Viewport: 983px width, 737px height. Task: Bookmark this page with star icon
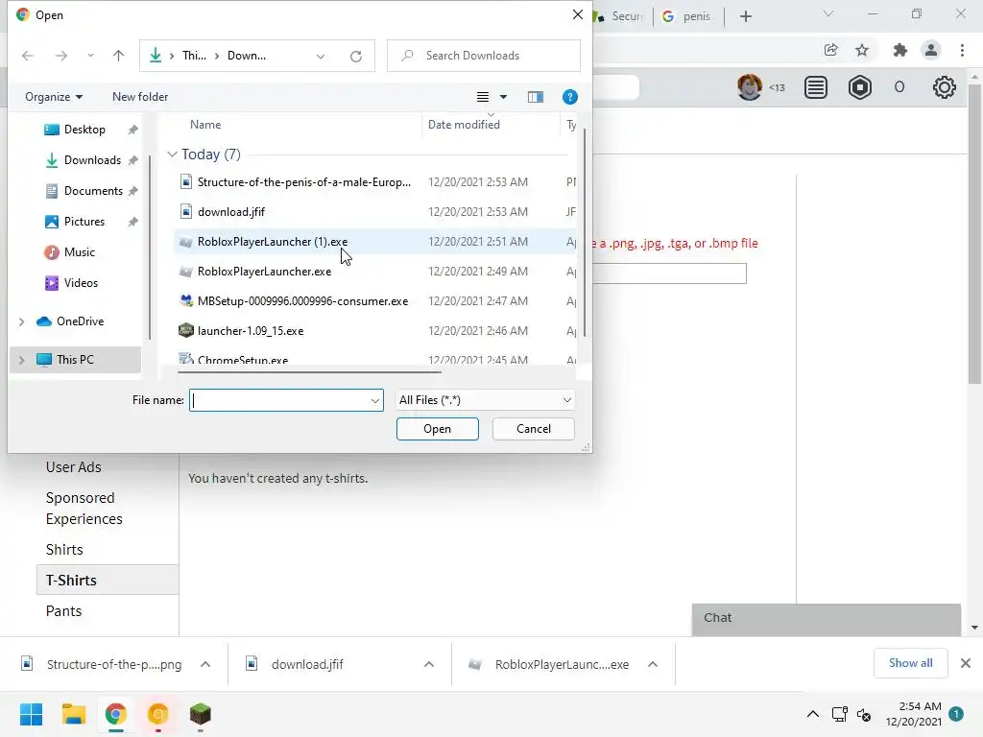tap(862, 50)
